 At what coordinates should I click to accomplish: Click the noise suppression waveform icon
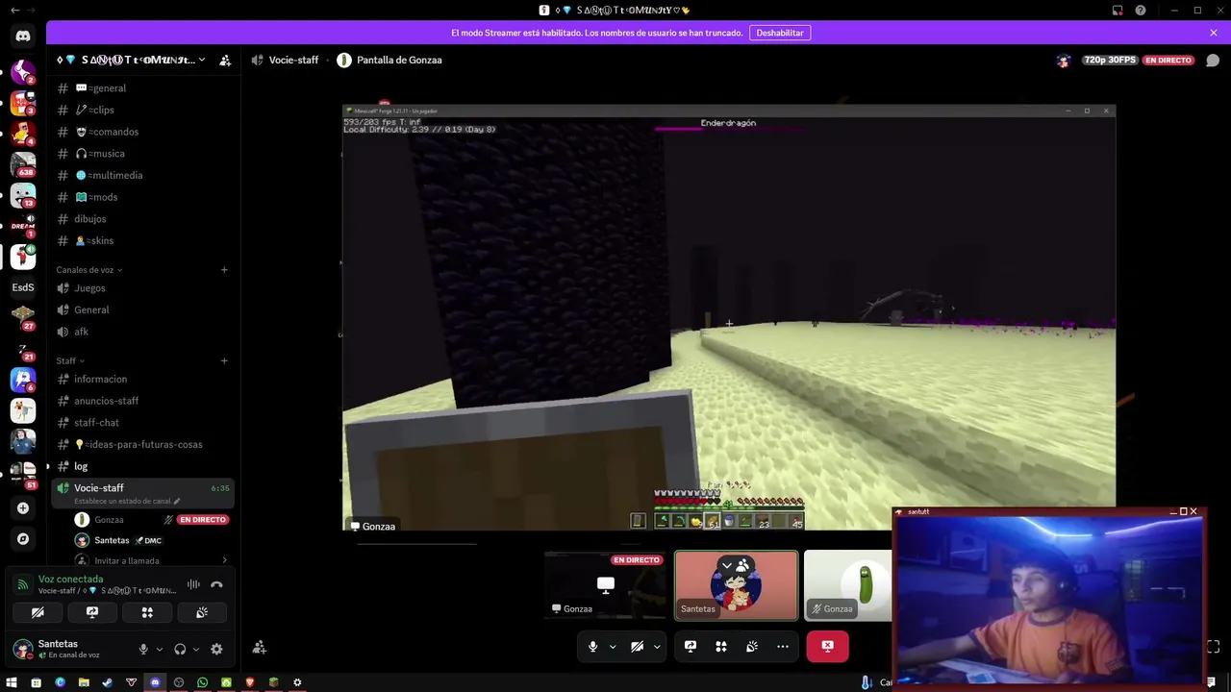193,584
